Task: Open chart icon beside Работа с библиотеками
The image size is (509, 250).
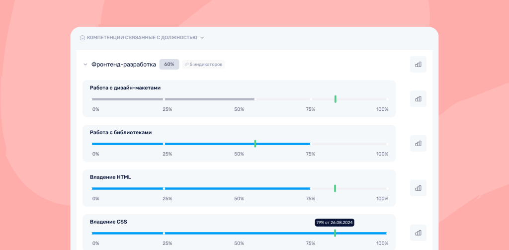Action: [x=418, y=143]
